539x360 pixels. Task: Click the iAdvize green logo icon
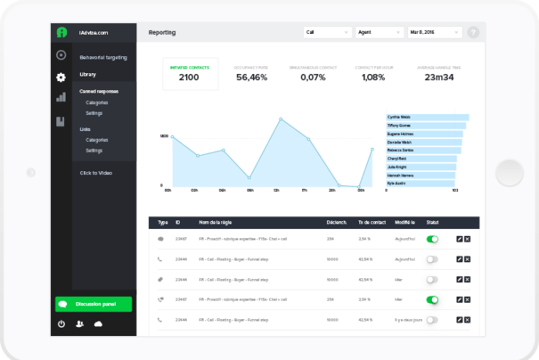[x=61, y=32]
